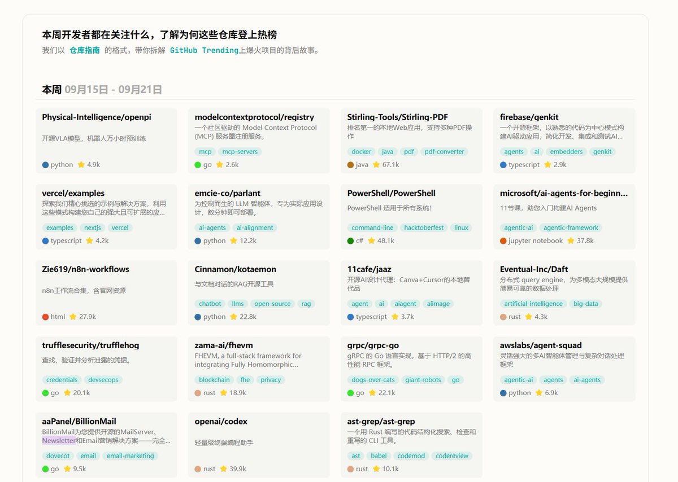Open the Eventual-Inc/Daft repository
This screenshot has width=678, height=482.
534,270
